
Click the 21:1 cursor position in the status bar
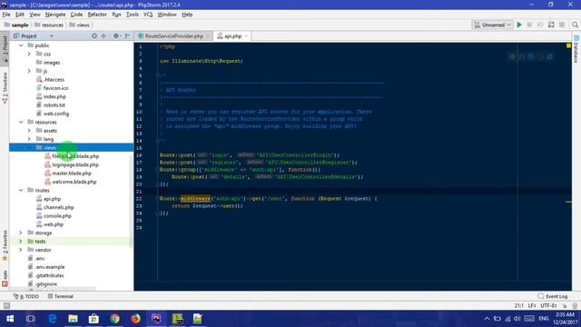[518, 306]
